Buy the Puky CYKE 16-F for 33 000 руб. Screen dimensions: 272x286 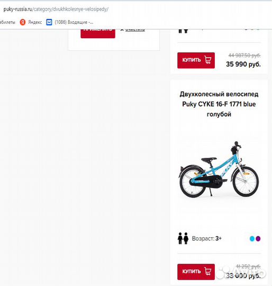click(x=196, y=272)
